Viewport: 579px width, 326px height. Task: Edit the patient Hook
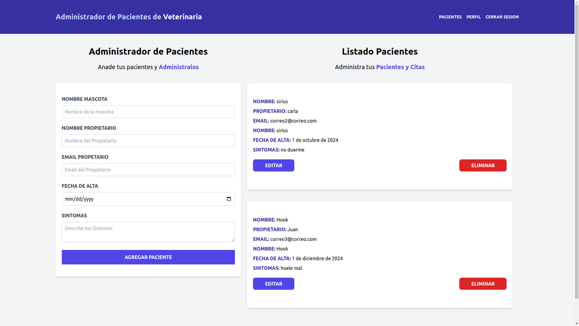pos(274,284)
